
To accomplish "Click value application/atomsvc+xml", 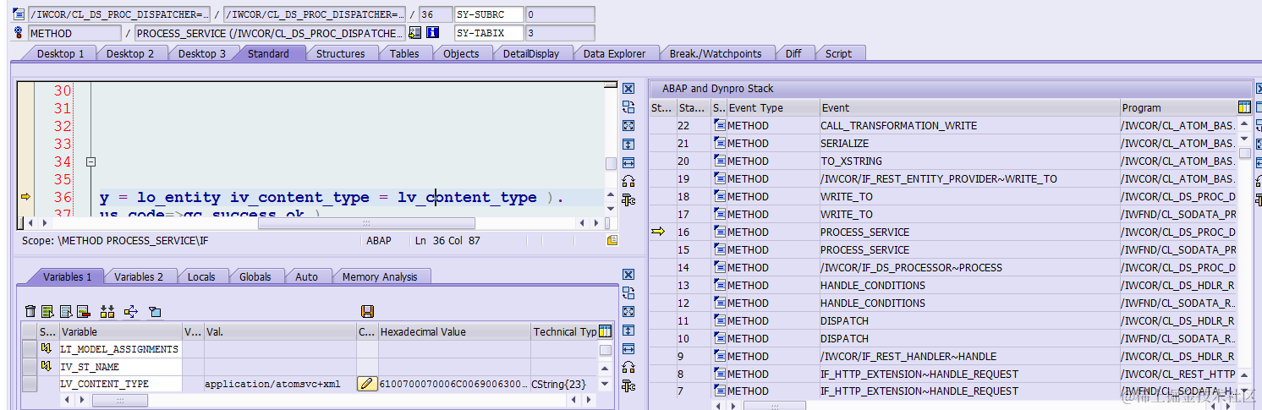I will tap(272, 384).
